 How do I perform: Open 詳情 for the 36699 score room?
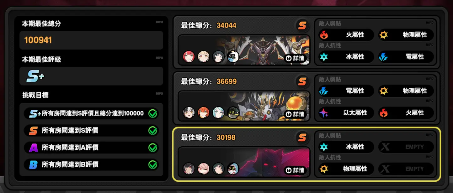pos(296,114)
